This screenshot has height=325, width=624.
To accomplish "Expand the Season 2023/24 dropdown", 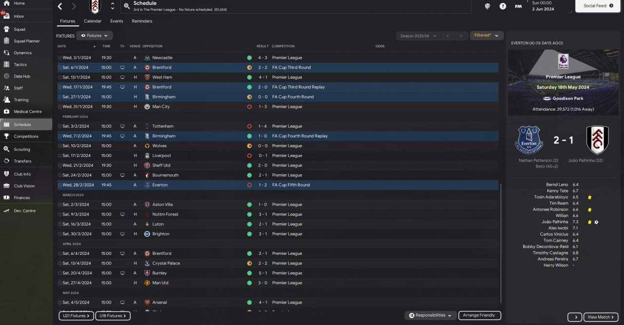I will click(x=419, y=36).
